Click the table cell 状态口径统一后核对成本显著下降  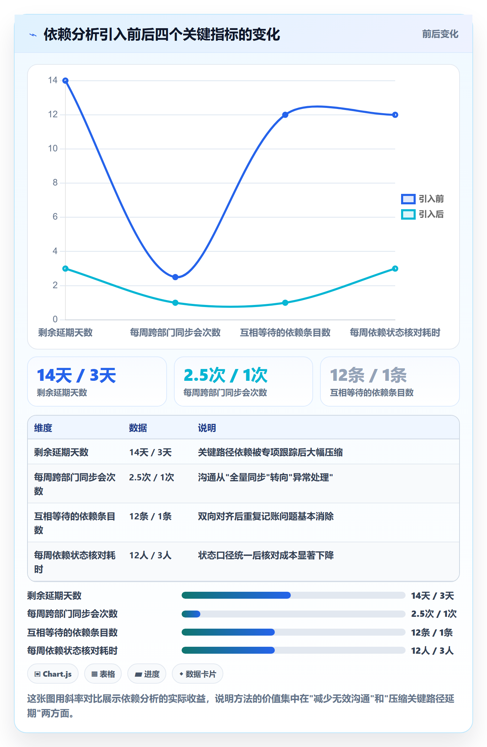coord(266,555)
